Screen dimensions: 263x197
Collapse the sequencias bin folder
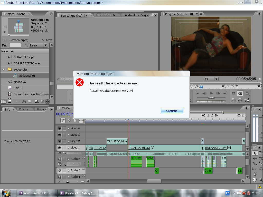pos(4,69)
